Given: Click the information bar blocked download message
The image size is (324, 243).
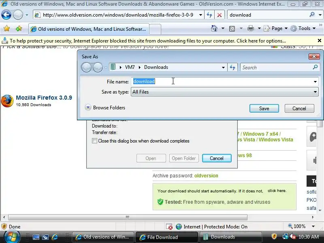Looking at the screenshot, I should click(147, 41).
